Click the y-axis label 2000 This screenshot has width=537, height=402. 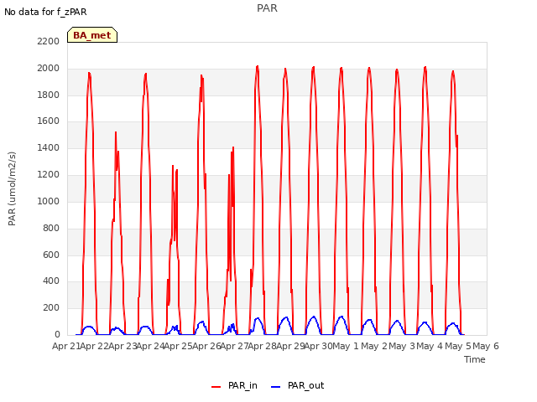click(49, 68)
